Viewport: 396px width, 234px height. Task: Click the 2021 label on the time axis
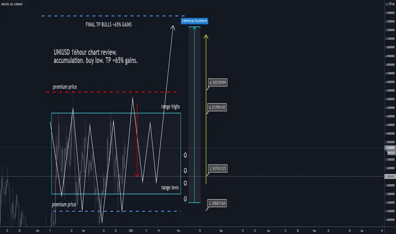[x=131, y=231]
